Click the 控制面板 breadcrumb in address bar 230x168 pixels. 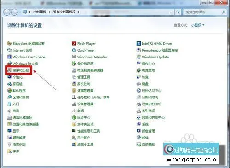[40, 12]
